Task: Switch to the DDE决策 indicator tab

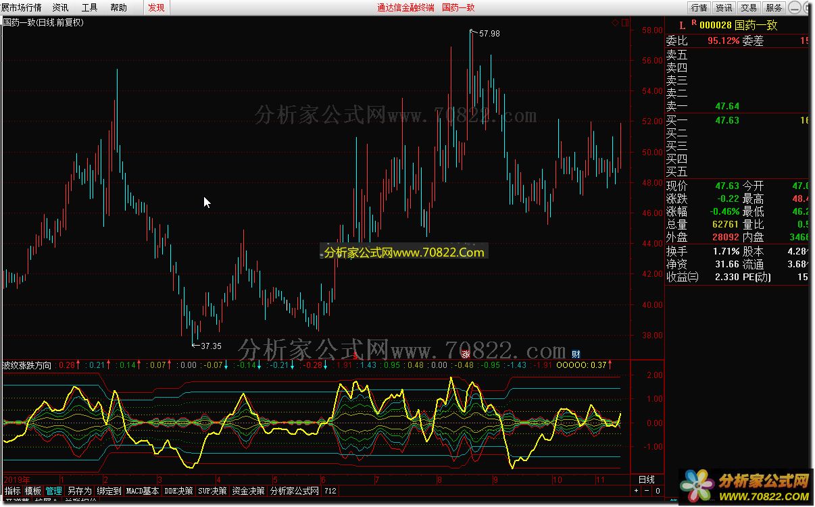Action: click(178, 491)
